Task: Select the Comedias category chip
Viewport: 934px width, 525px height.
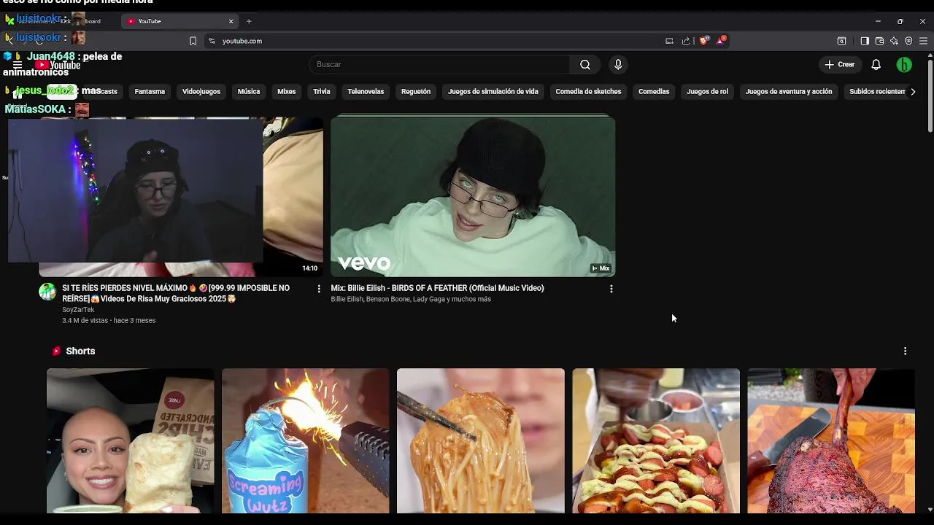Action: [x=654, y=92]
